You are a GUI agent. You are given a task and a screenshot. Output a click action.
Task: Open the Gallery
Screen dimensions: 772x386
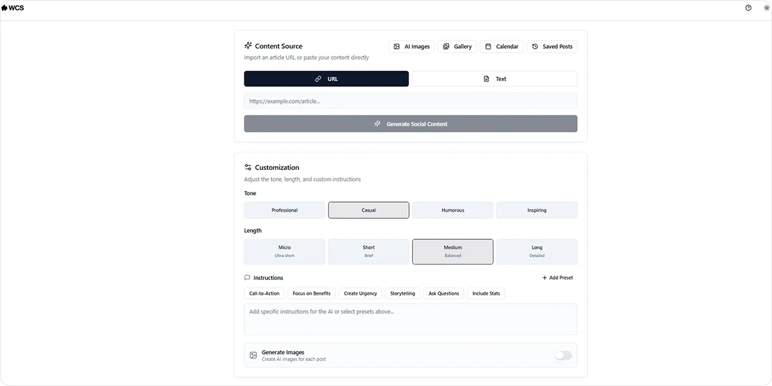(457, 46)
